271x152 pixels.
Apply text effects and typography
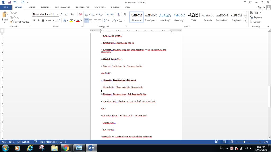65,20
